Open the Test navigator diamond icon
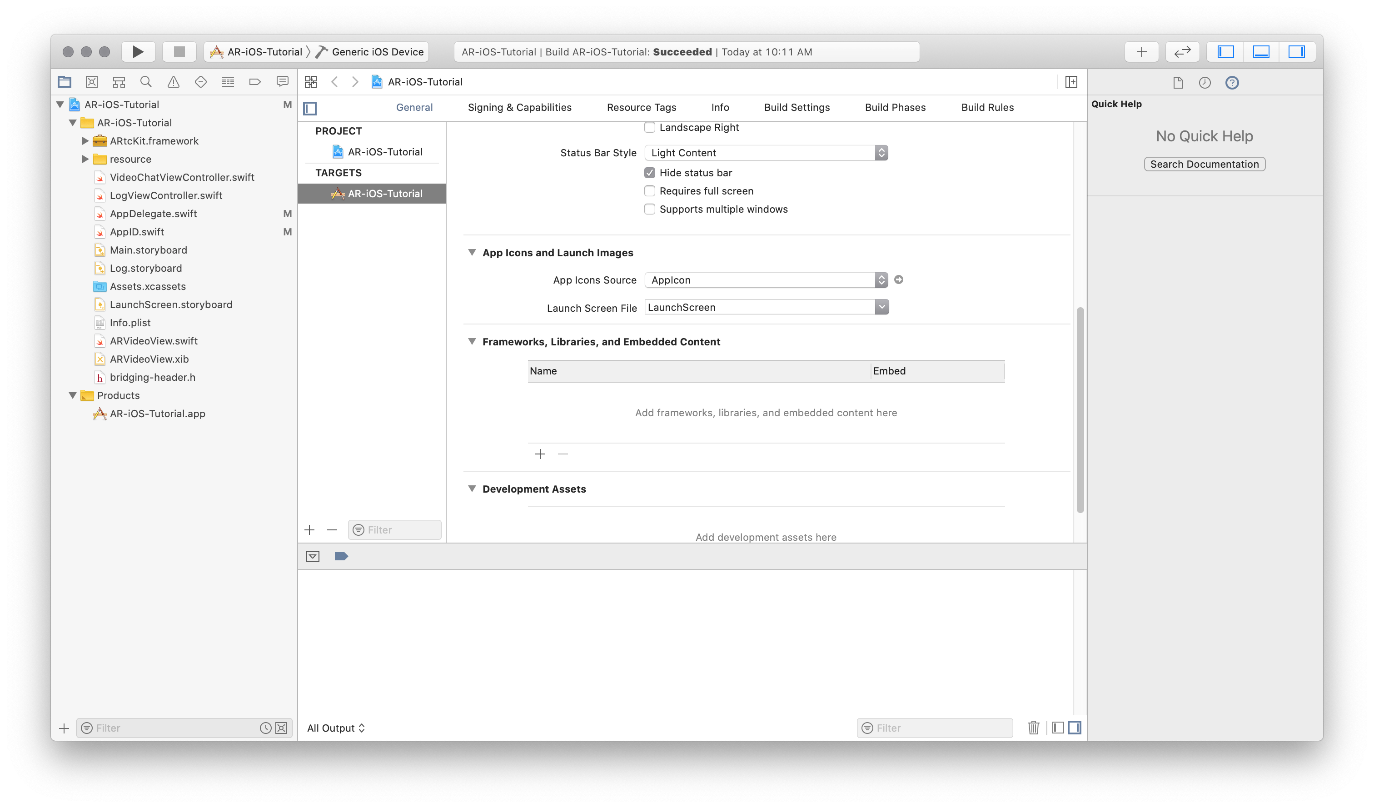This screenshot has height=808, width=1374. pyautogui.click(x=201, y=82)
